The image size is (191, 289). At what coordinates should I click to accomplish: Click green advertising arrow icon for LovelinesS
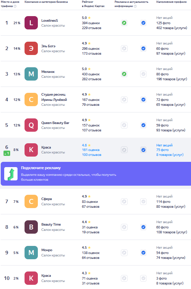coord(124,23)
